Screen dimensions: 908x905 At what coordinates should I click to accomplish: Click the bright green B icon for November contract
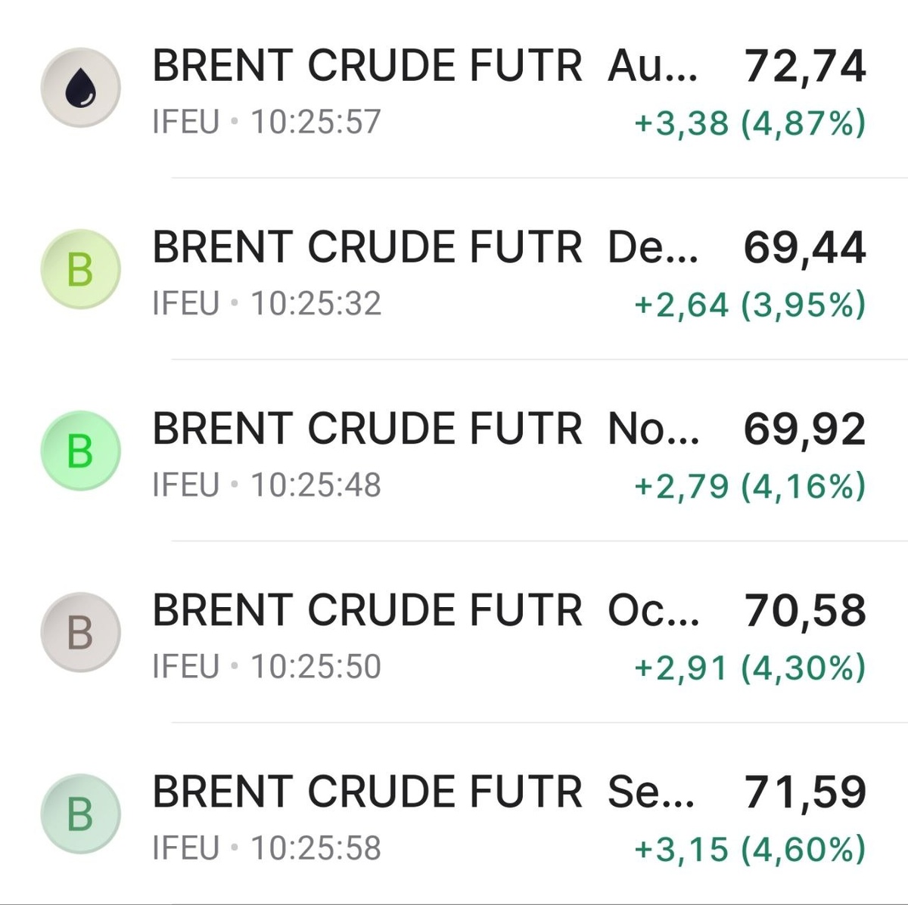pos(80,451)
